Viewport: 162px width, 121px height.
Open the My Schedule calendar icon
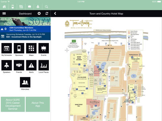[7, 48]
